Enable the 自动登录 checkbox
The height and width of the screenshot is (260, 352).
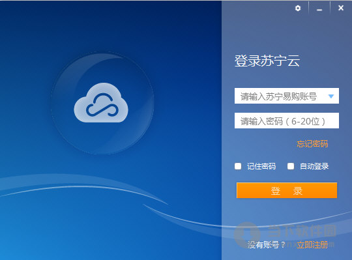pyautogui.click(x=291, y=166)
